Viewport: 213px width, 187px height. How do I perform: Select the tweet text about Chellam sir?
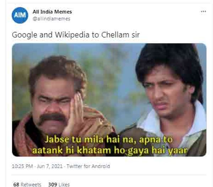(76, 35)
